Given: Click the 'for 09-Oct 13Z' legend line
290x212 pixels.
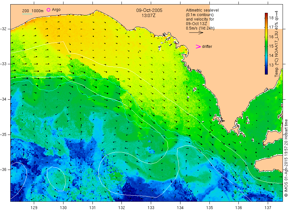Looking at the screenshot, I should 197,24.
